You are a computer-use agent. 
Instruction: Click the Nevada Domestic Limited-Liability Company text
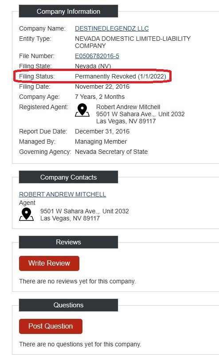tap(133, 42)
